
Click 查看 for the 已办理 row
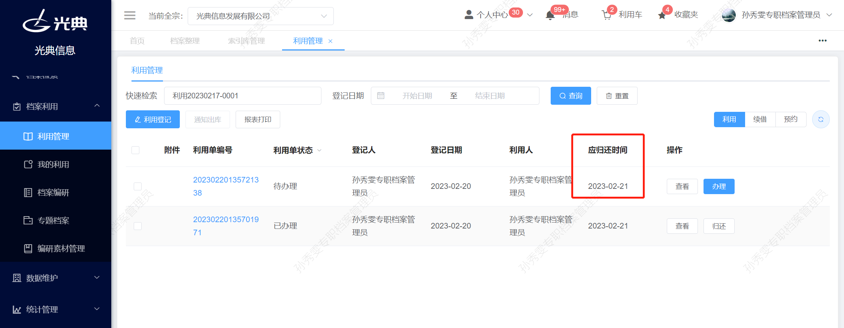click(x=682, y=226)
